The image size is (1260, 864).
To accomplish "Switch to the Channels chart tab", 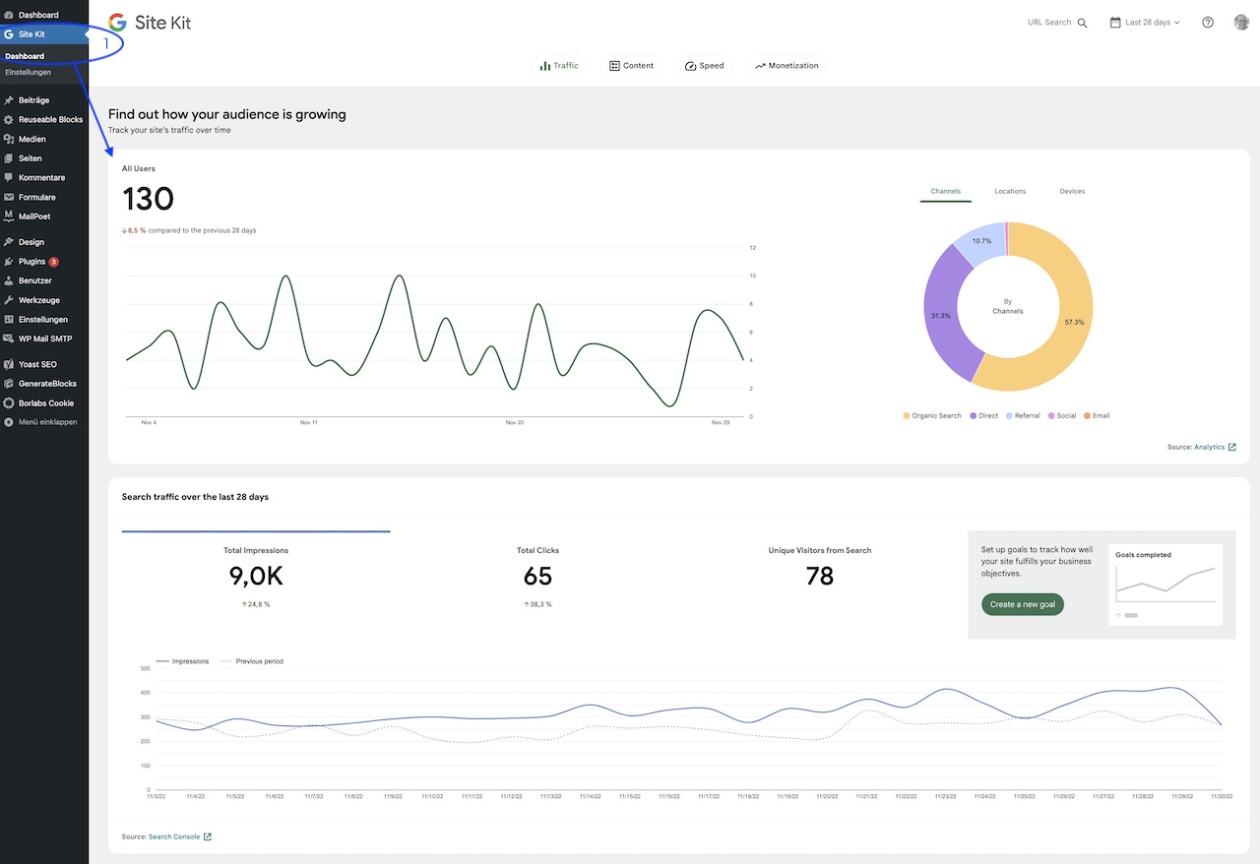I will tap(946, 191).
